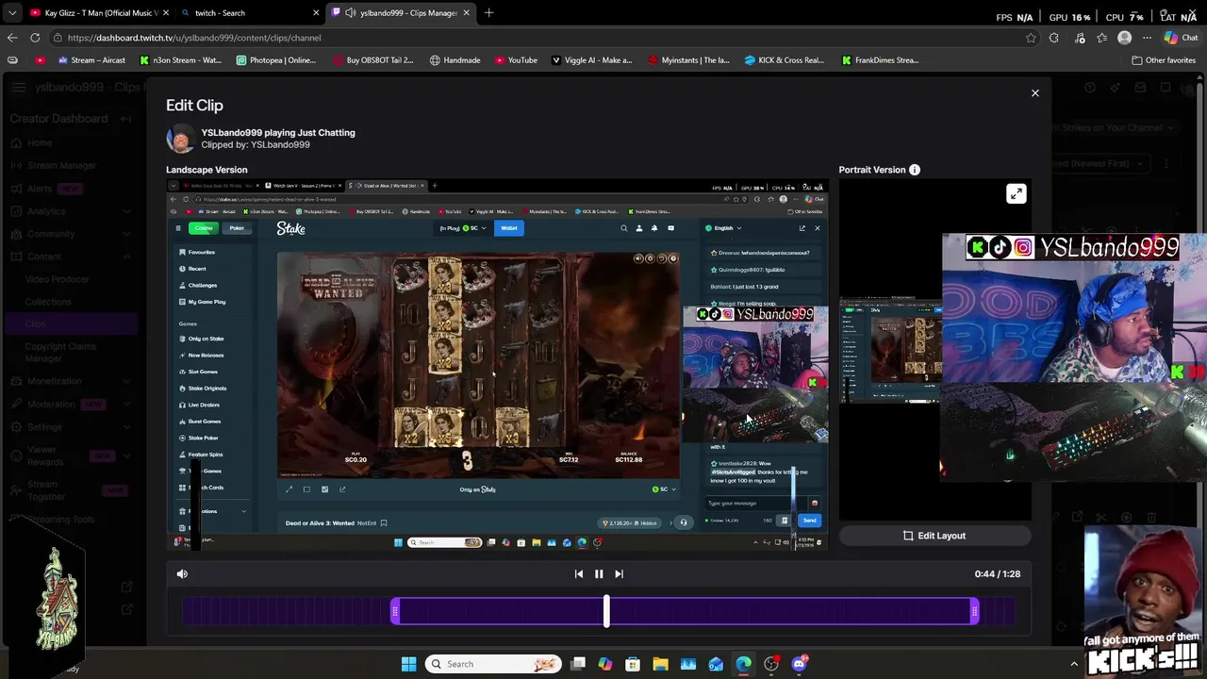
Task: Skip to the clip end
Action: (619, 573)
